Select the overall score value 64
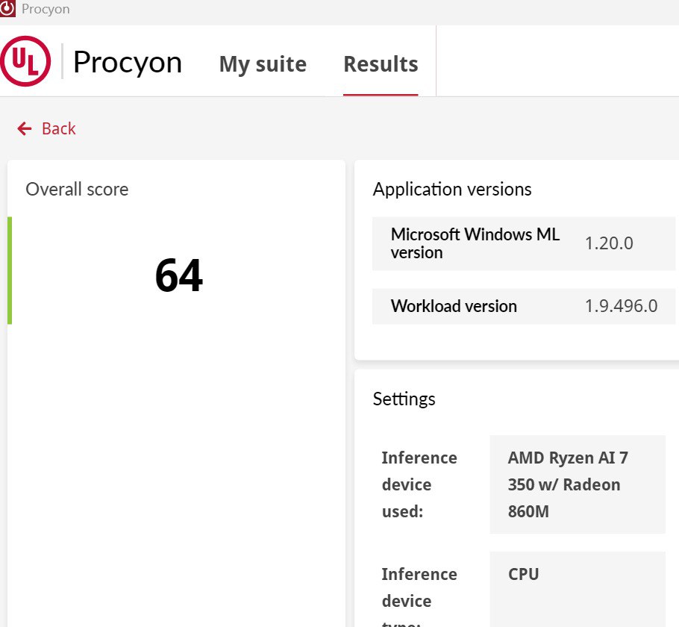The height and width of the screenshot is (627, 679). pyautogui.click(x=179, y=275)
